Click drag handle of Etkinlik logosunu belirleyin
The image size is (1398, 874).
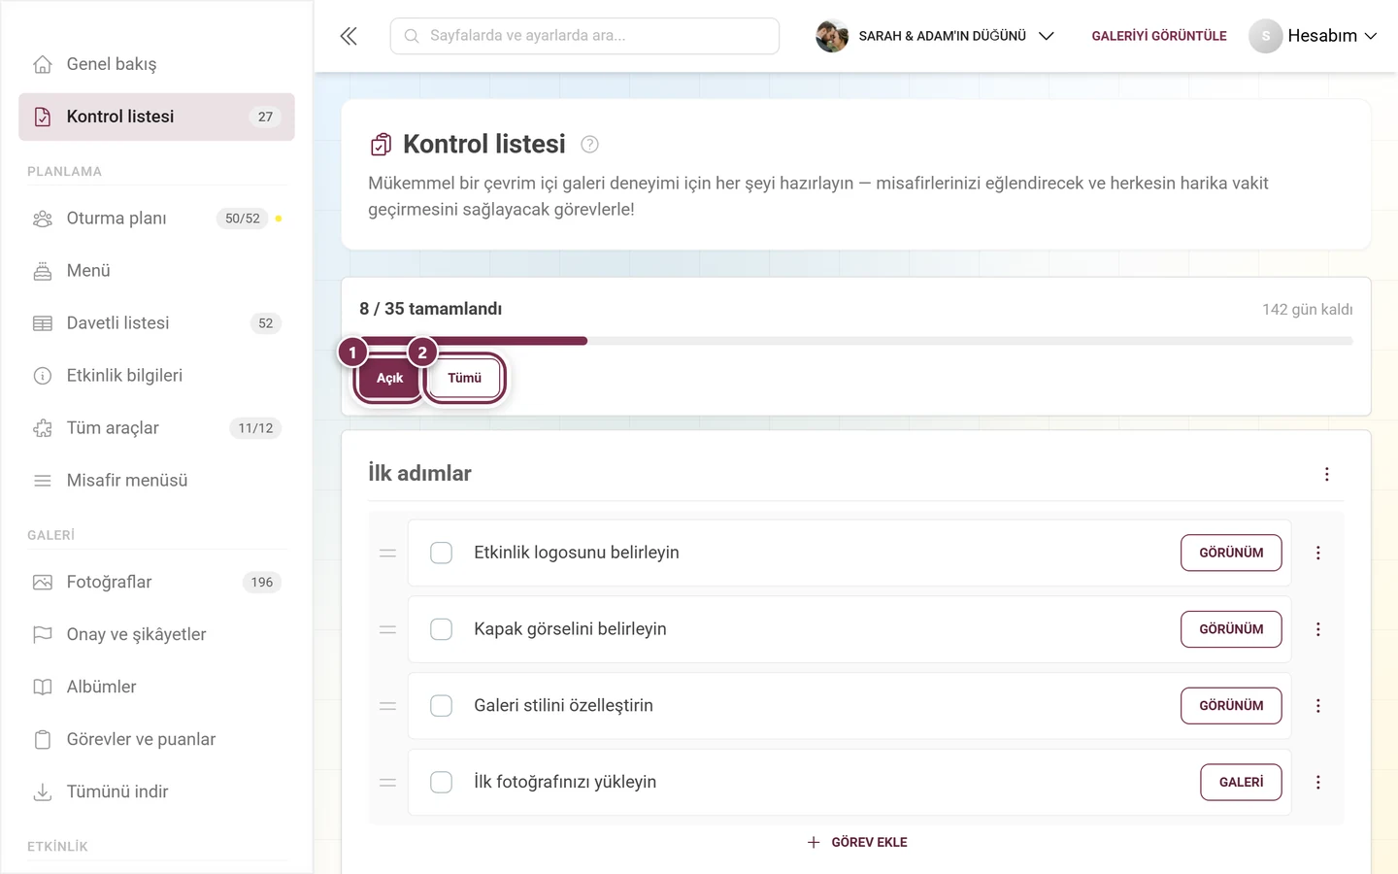(x=388, y=554)
